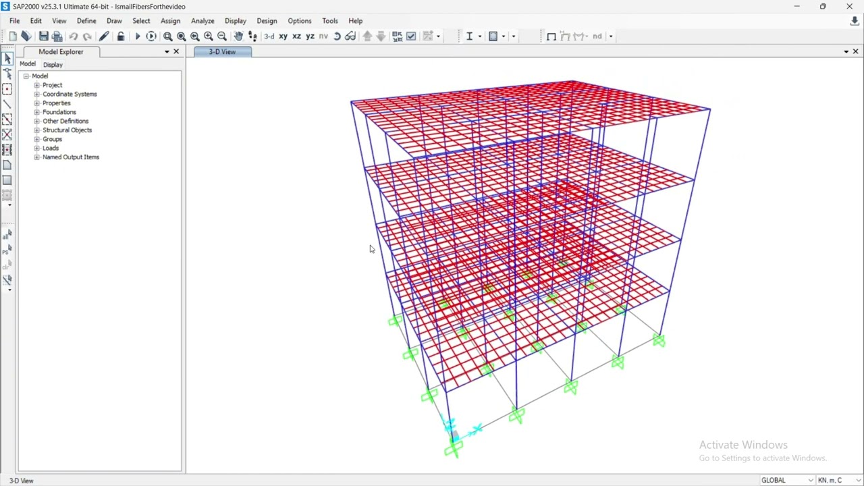The height and width of the screenshot is (486, 864).
Task: Select 'Other Definitions' in the tree
Action: 65,122
